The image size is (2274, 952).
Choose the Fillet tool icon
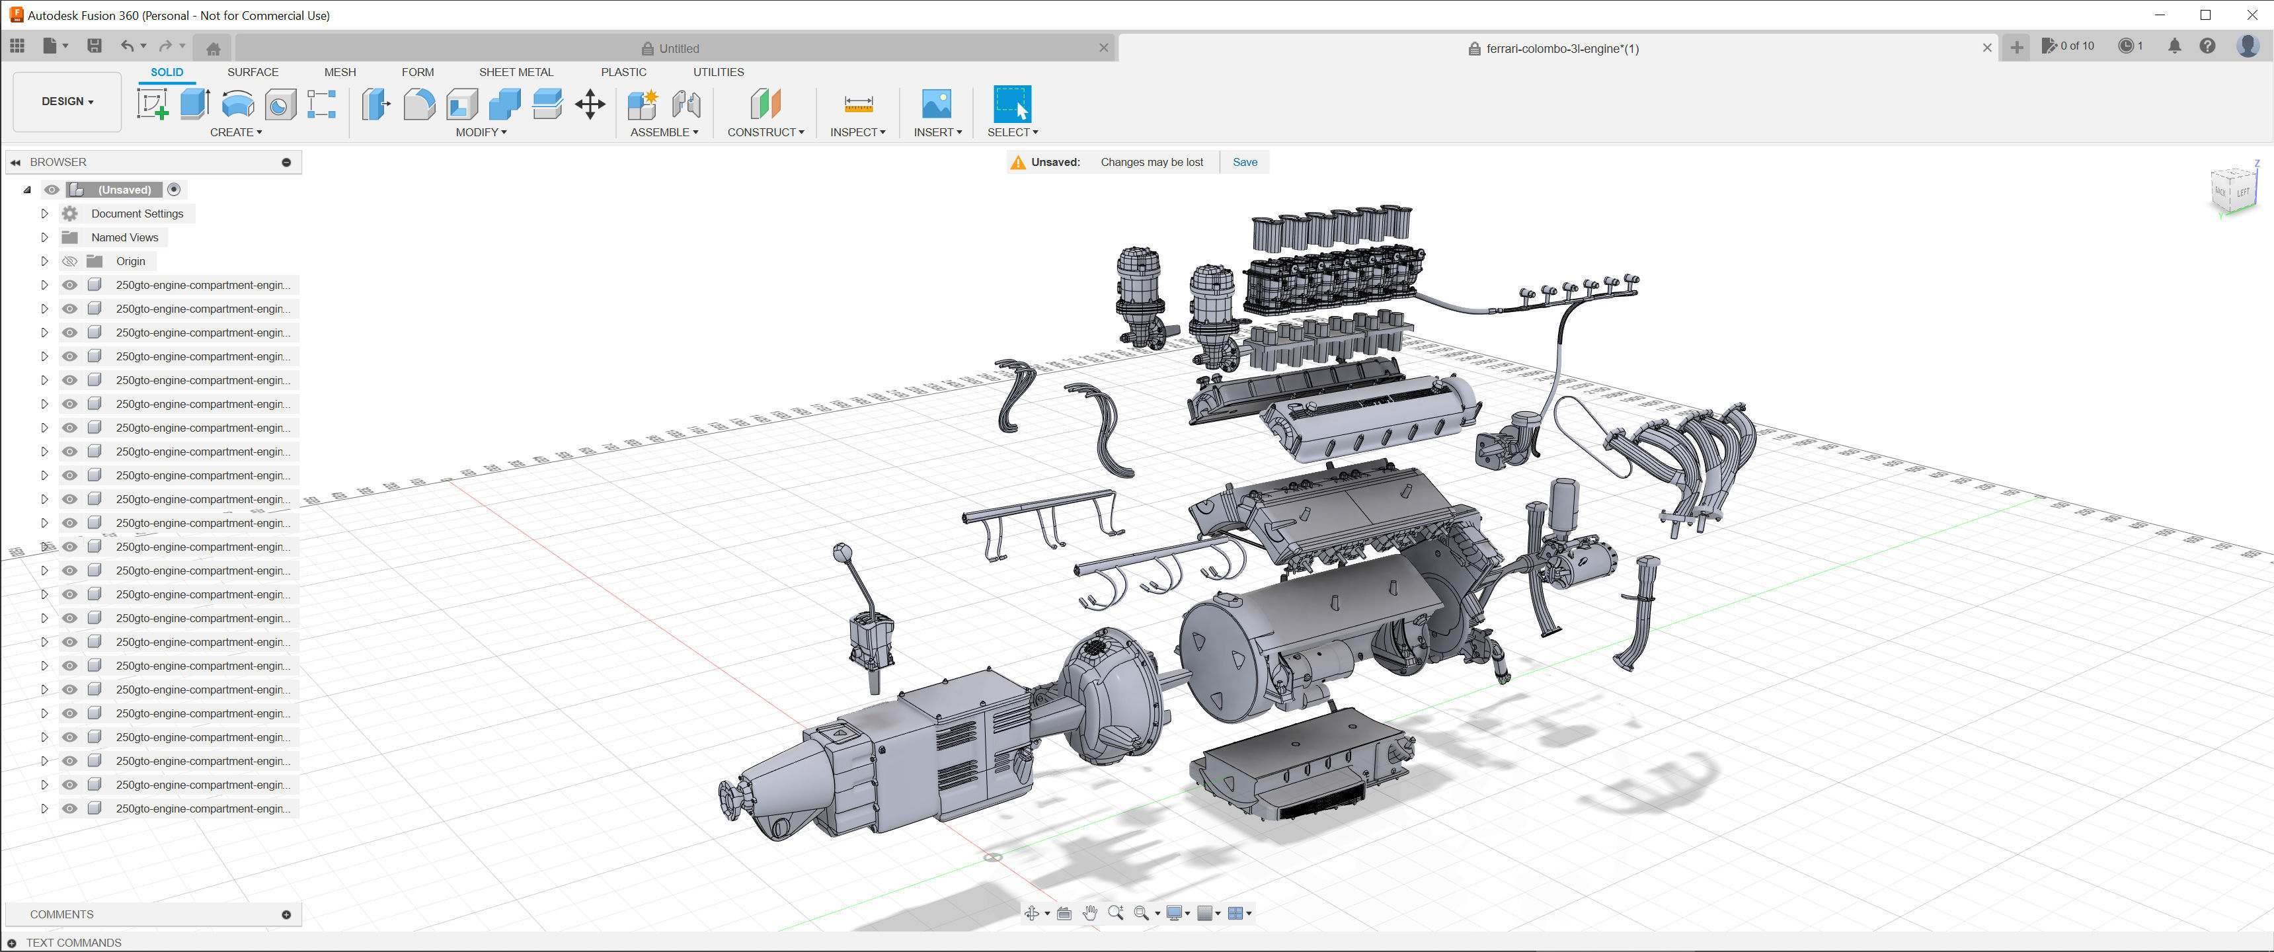(419, 104)
